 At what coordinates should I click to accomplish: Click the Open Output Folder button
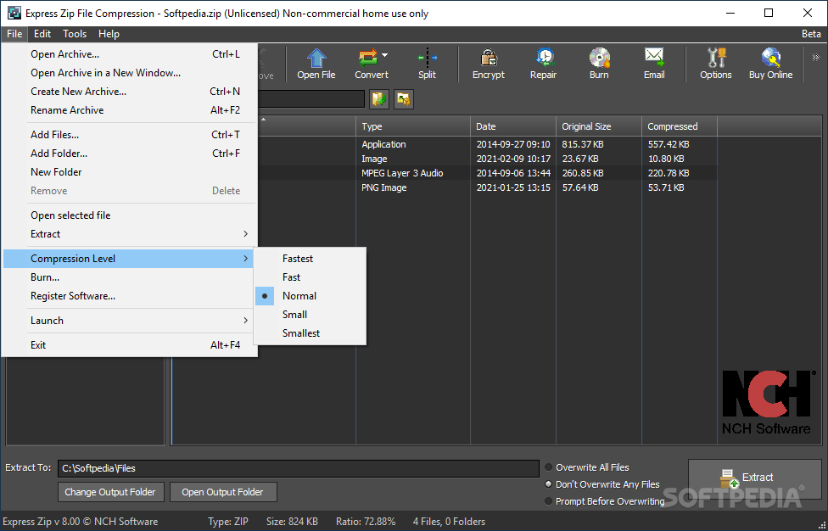223,492
